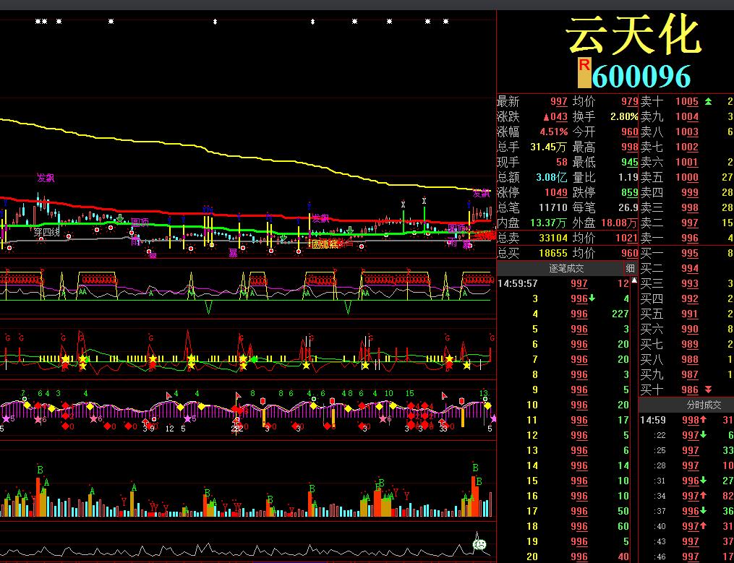Screen dimensions: 734x563
Task: Click the 14:59 row in 分时成交
Action: (687, 420)
